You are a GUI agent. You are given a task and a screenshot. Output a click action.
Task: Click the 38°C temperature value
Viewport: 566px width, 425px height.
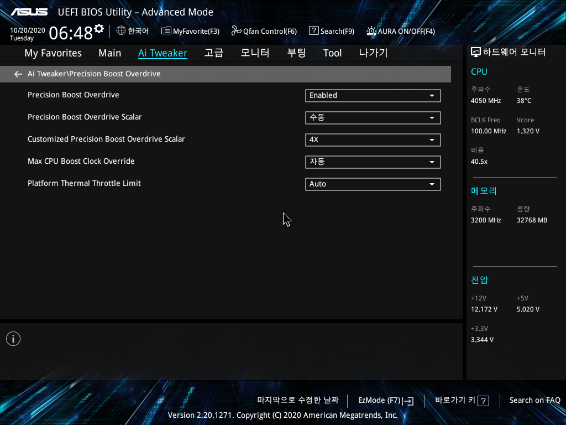[x=524, y=101]
